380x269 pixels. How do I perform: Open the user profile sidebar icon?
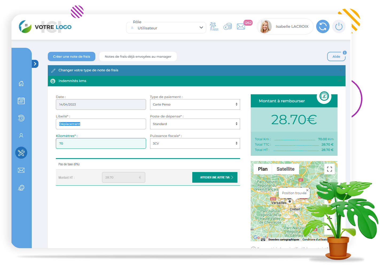click(21, 135)
